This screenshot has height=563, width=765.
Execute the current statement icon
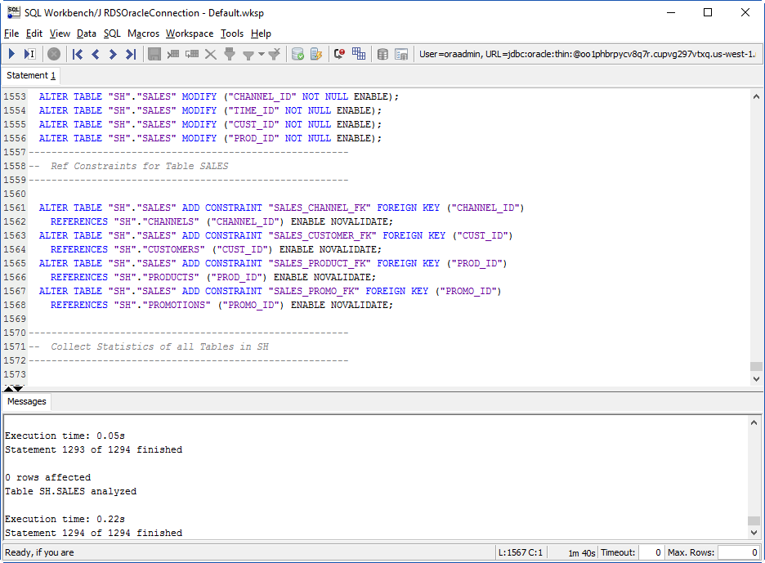click(29, 54)
